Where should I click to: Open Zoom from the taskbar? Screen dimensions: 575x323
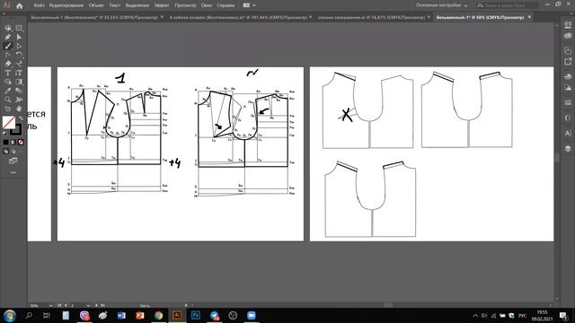(x=252, y=315)
